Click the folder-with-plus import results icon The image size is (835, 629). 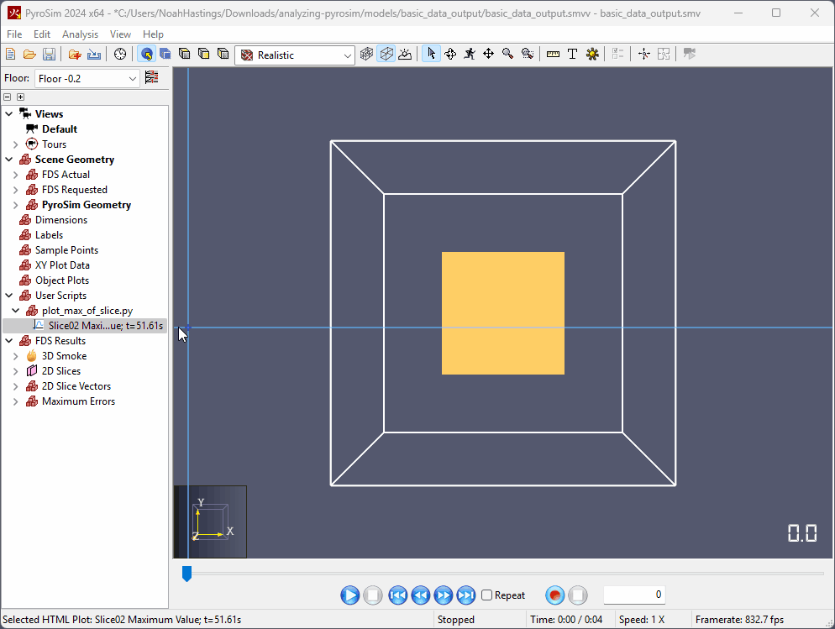(75, 55)
